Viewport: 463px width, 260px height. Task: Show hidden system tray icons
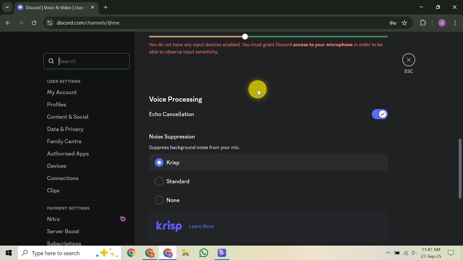tap(388, 253)
